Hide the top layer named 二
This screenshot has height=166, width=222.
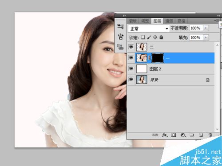coord(131,47)
